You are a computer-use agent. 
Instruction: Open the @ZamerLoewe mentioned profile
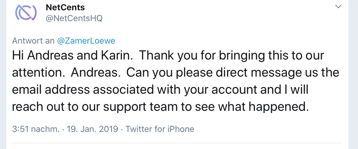pos(86,41)
